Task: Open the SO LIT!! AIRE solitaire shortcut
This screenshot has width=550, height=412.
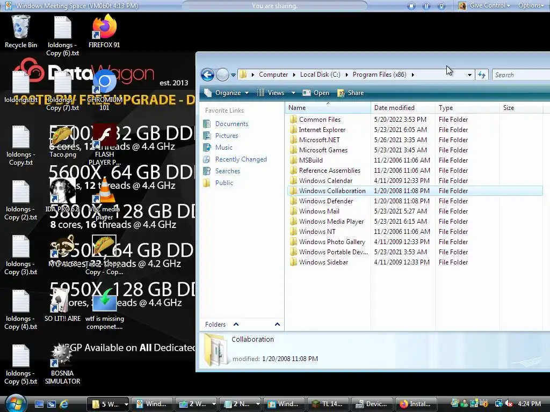Action: tap(62, 305)
